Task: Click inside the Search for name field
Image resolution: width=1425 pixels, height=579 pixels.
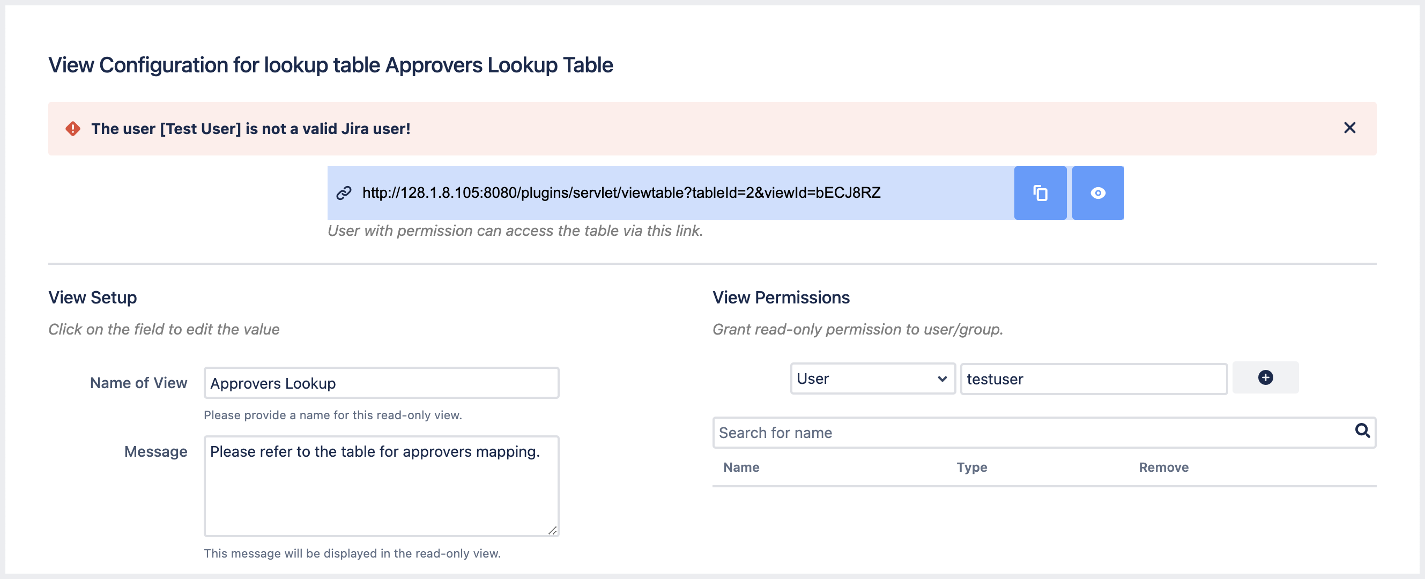Action: click(x=996, y=432)
